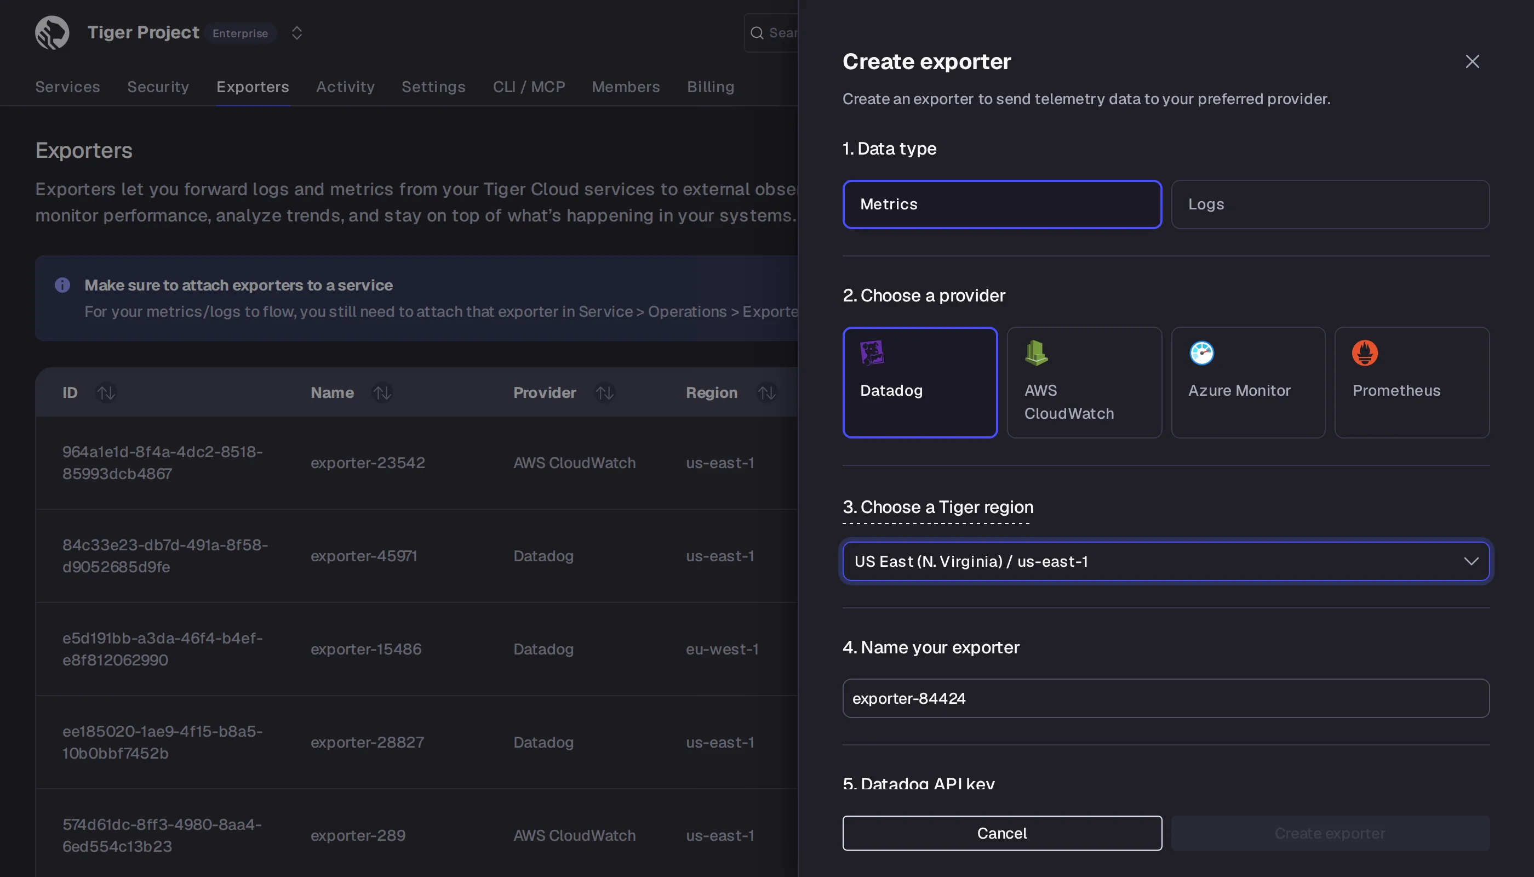Go to the Settings tab
Viewport: 1534px width, 877px height.
pyautogui.click(x=433, y=87)
